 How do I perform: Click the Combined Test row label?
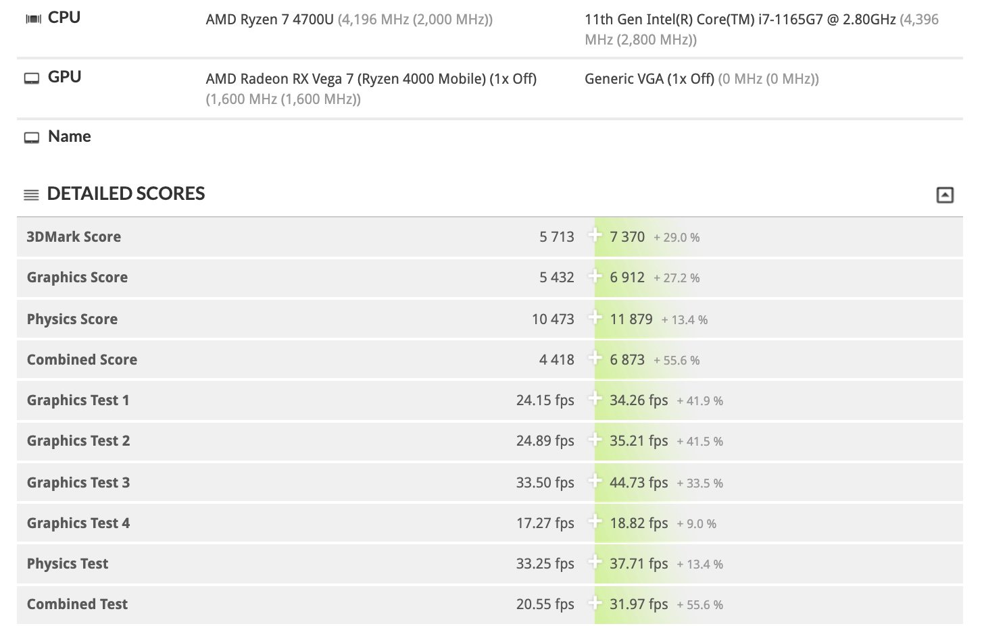[77, 604]
